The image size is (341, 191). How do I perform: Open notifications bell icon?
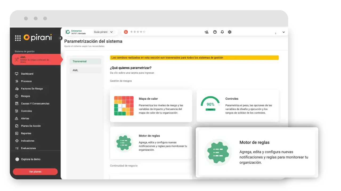point(222,32)
